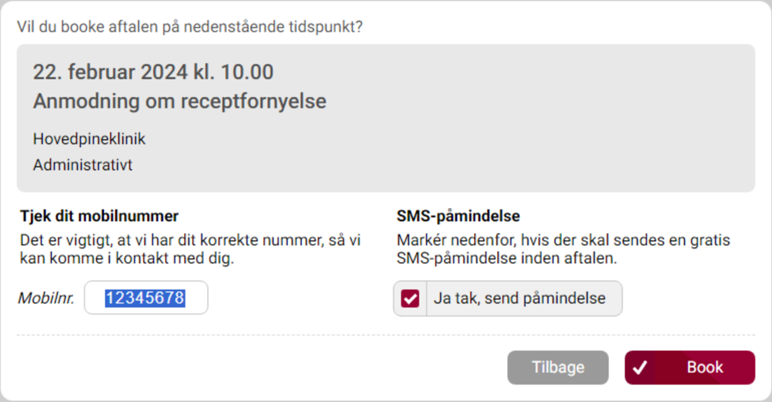
Task: Click the date '22. februar 2024 kl. 10.00'
Action: [x=153, y=72]
